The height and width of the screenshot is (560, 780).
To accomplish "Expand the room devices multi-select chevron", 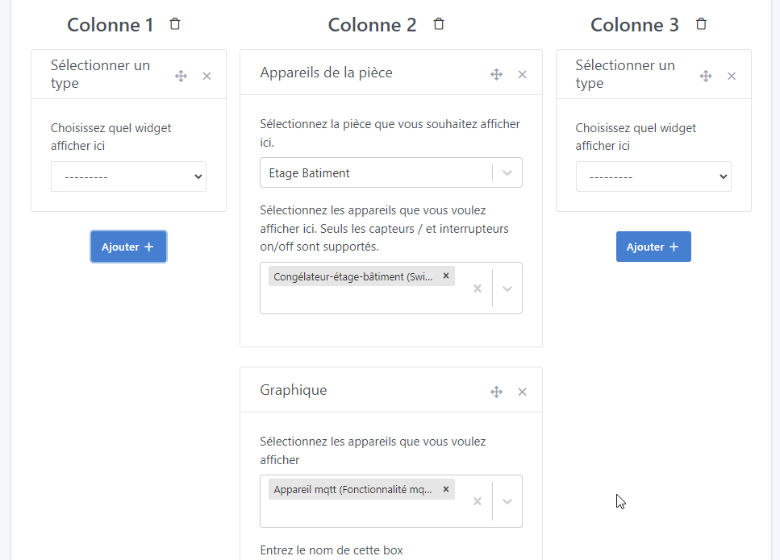I will [x=507, y=288].
